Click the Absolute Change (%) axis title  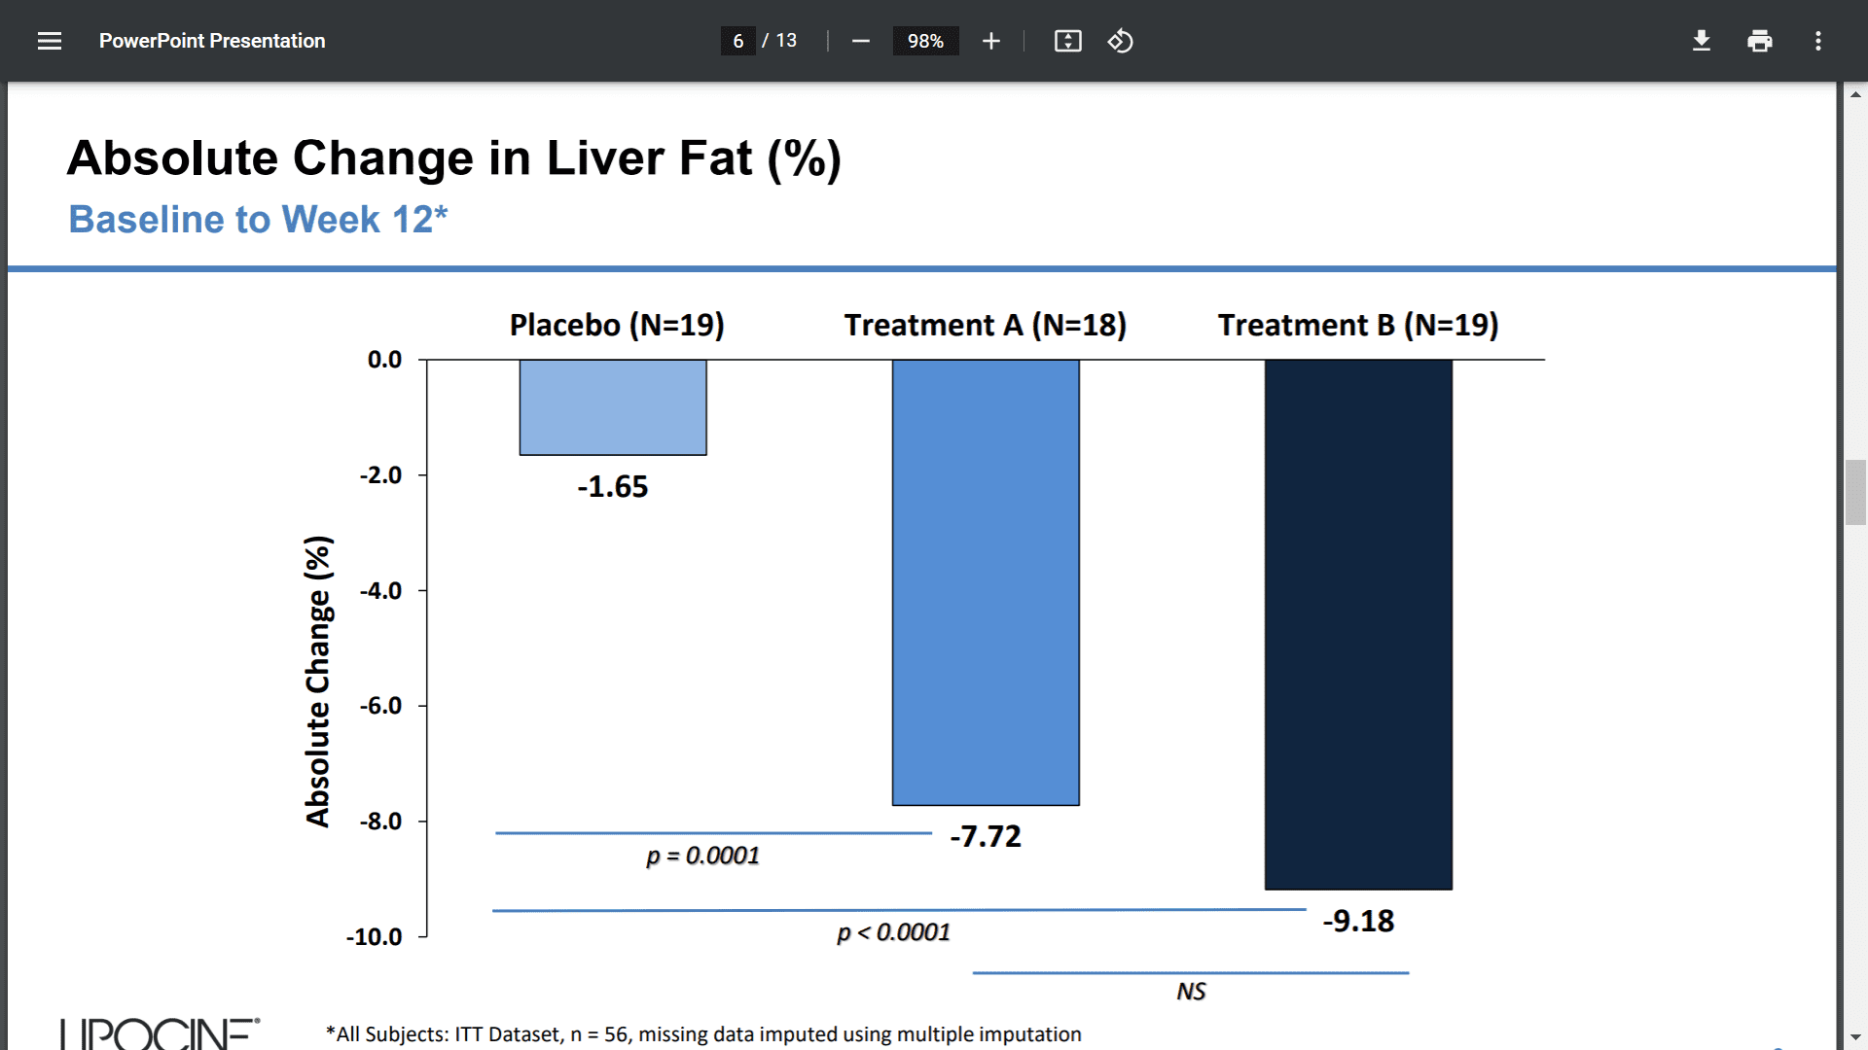point(318,682)
